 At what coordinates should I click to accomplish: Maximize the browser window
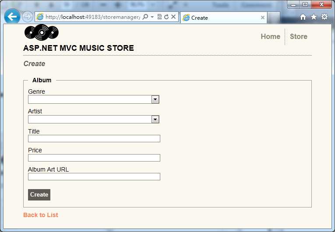[x=305, y=4]
